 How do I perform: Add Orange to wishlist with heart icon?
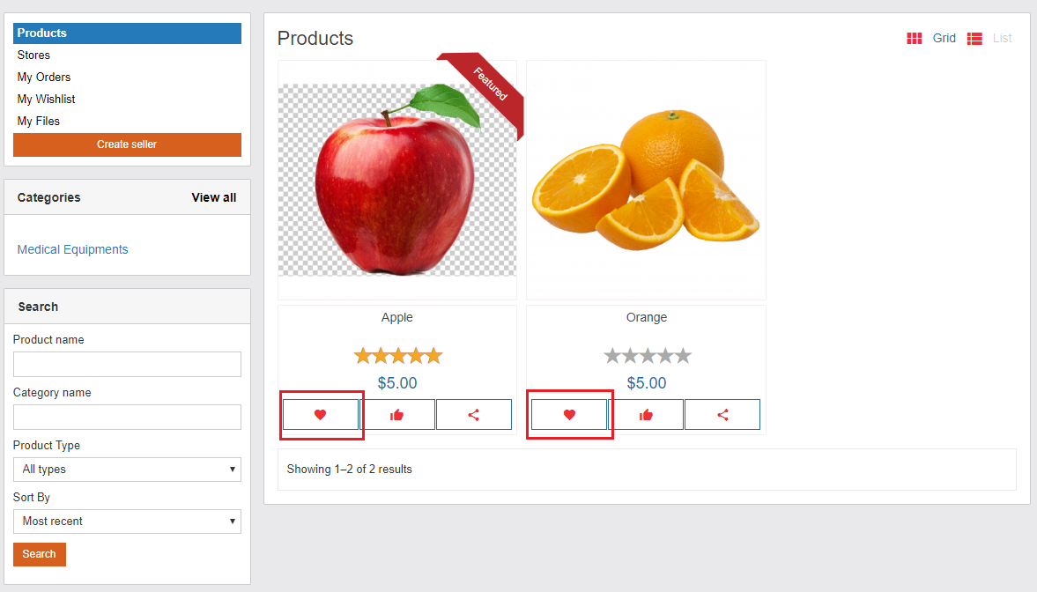569,415
